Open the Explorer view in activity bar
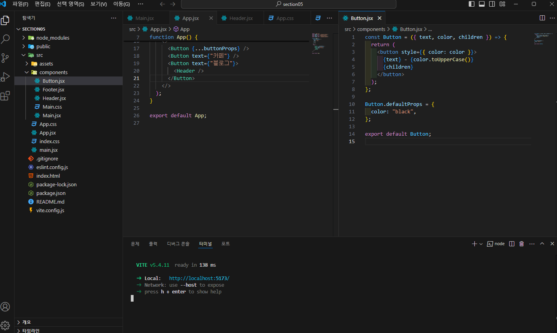 [5, 20]
